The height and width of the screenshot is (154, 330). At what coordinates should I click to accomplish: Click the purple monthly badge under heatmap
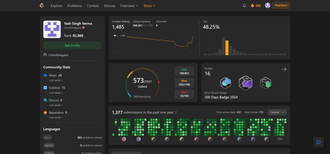[138, 139]
